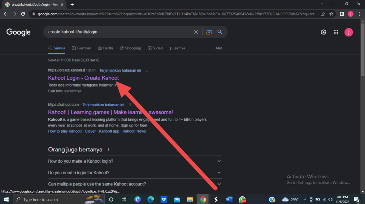Open the Kahoot! Learning games result
365x204 pixels.
[110, 112]
